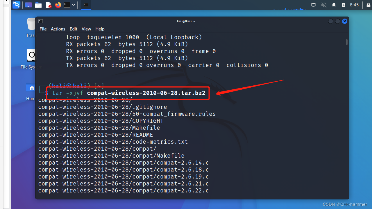Click the RX errors dropped line
372x209 pixels.
coord(141,51)
